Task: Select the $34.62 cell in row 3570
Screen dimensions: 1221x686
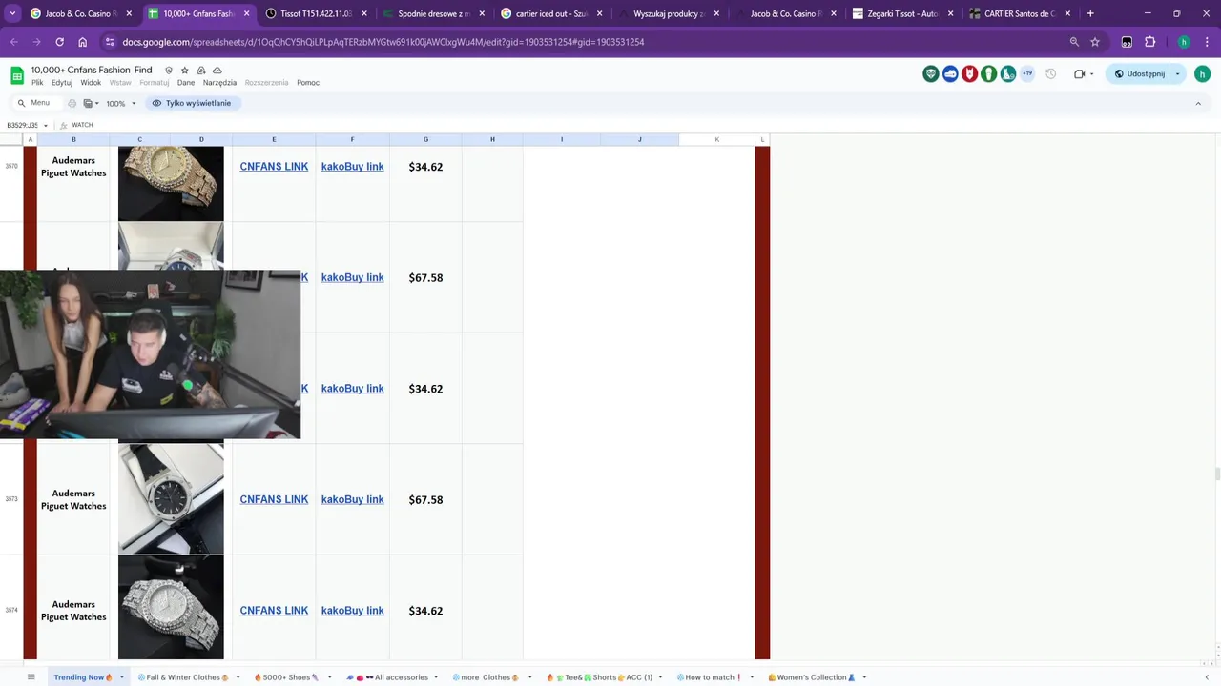Action: 425,167
